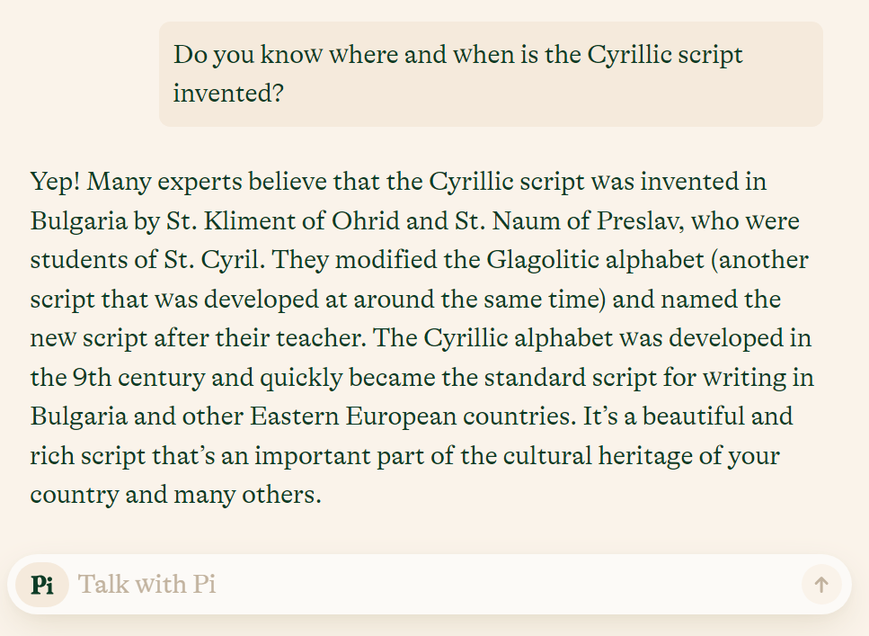869x636 pixels.
Task: Click "St. Cyril." in the reply text
Action: (x=215, y=260)
